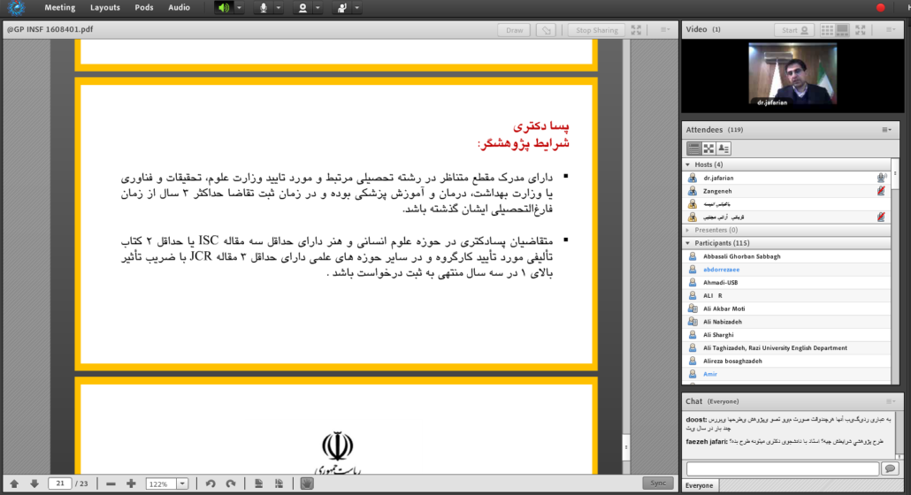Open the Layouts menu

104,8
